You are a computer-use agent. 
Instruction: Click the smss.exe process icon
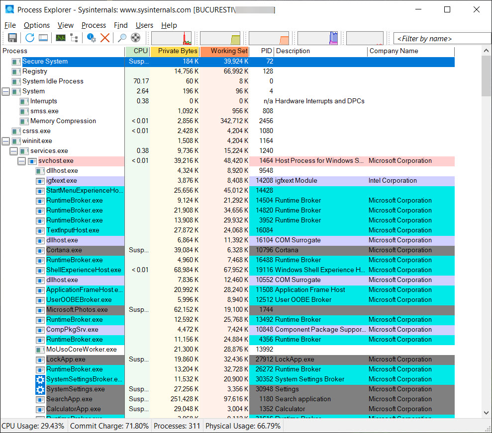pyautogui.click(x=24, y=111)
